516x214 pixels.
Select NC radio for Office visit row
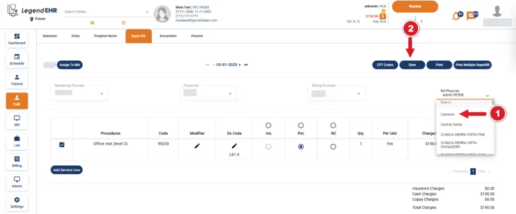(333, 147)
